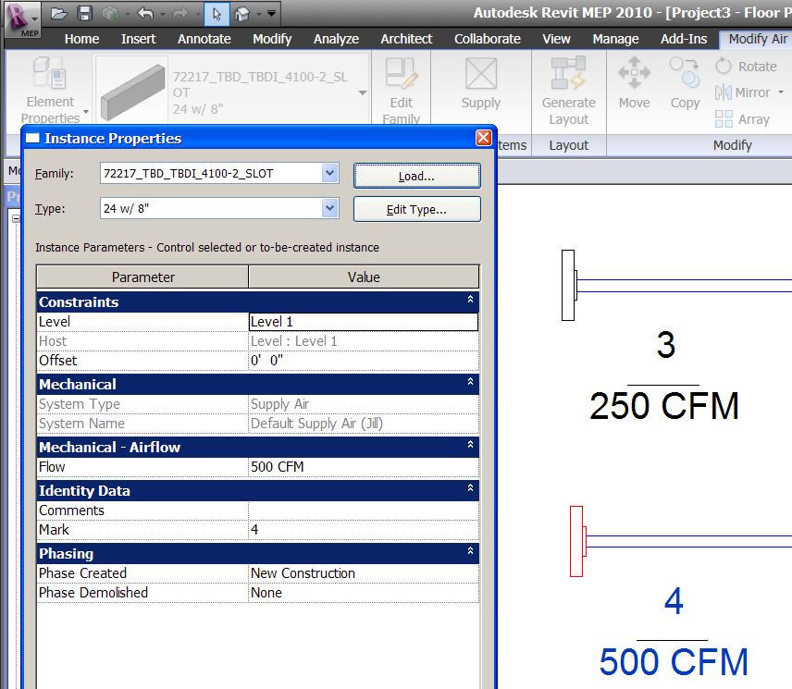Open the ribbon type selector dropdown
792x689 pixels.
click(x=362, y=92)
